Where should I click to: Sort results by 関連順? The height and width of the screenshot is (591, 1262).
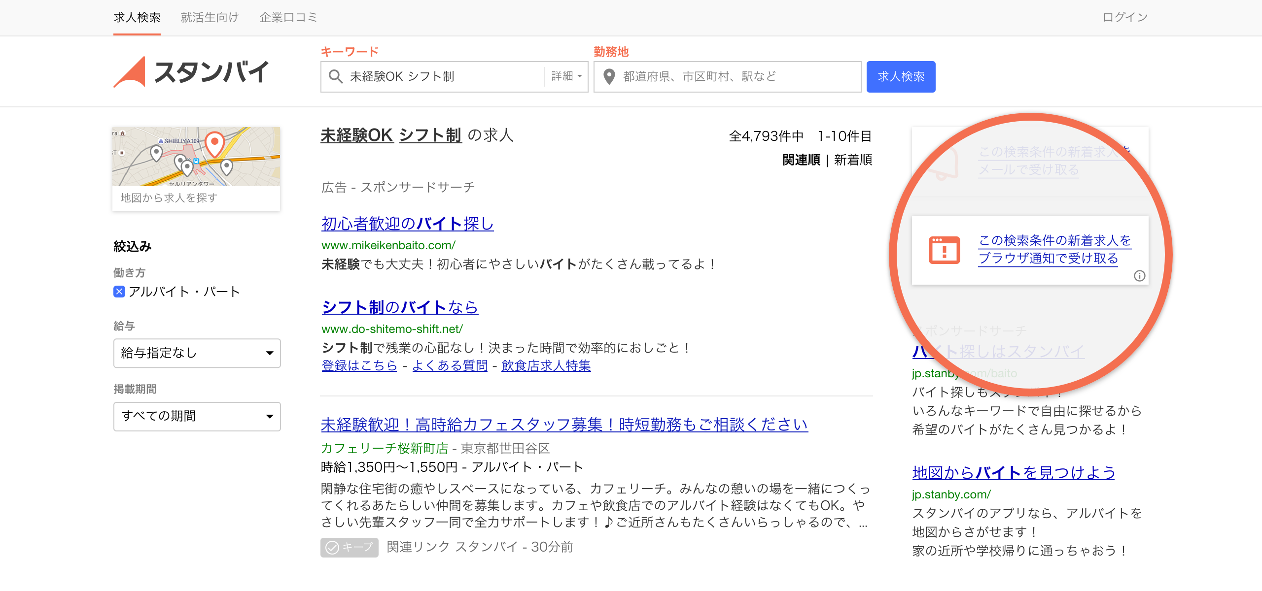click(801, 160)
